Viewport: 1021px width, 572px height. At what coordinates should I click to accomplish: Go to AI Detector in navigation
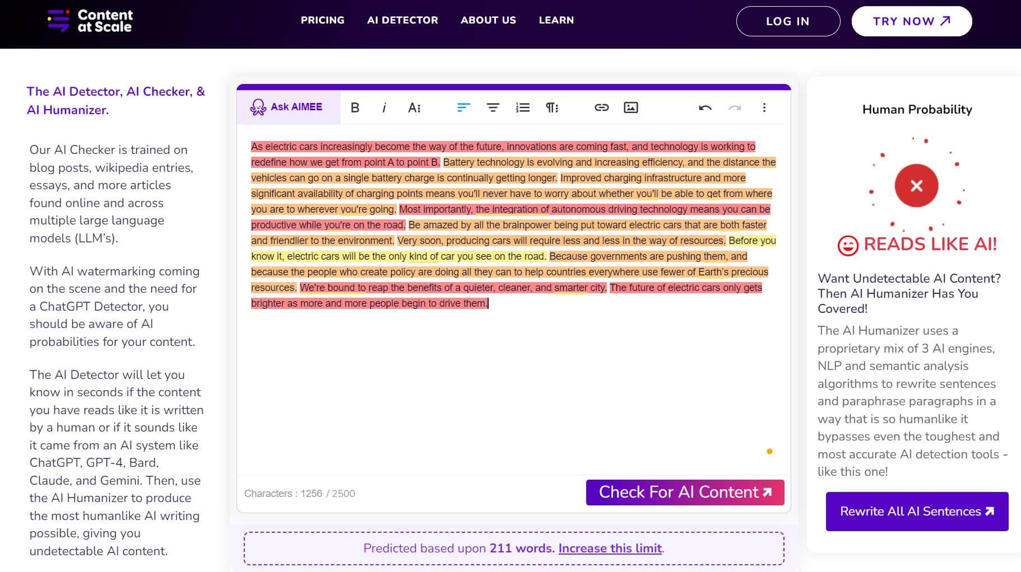pos(402,20)
